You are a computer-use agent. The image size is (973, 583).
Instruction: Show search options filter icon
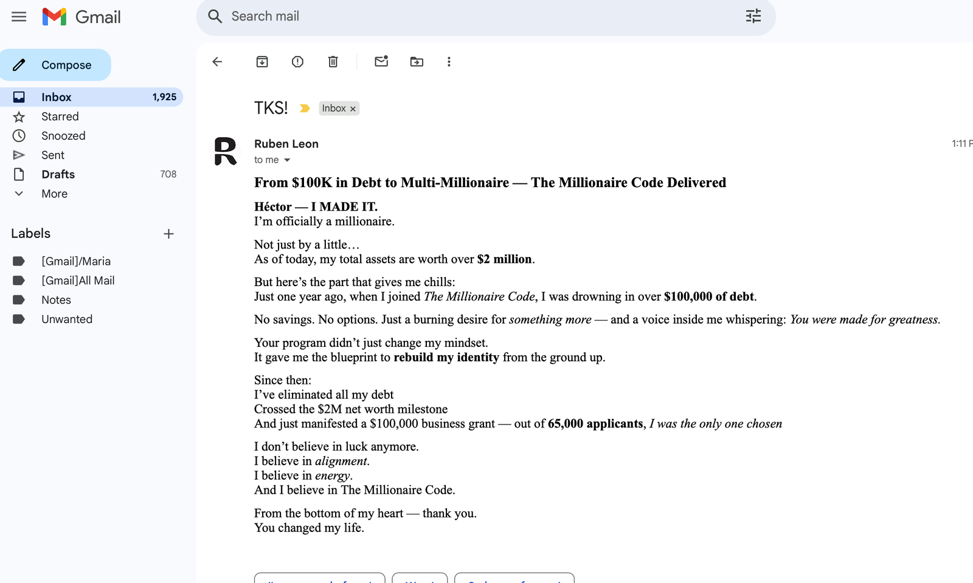click(x=753, y=16)
